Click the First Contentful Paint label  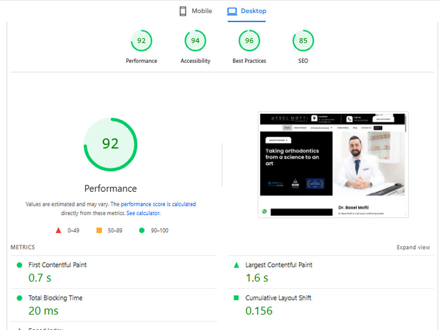58,265
